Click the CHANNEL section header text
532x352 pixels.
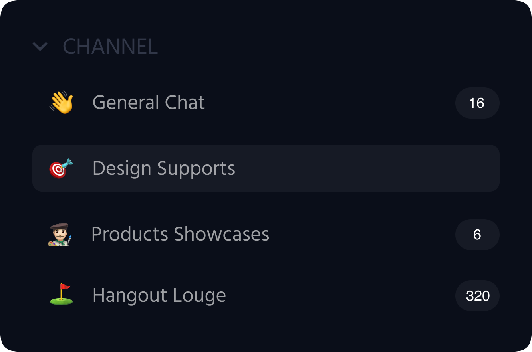(110, 47)
